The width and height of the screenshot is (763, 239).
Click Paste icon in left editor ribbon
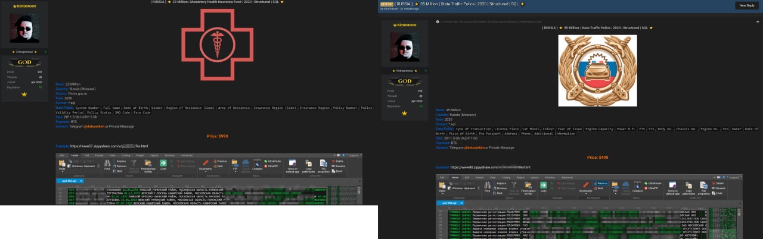point(62,164)
